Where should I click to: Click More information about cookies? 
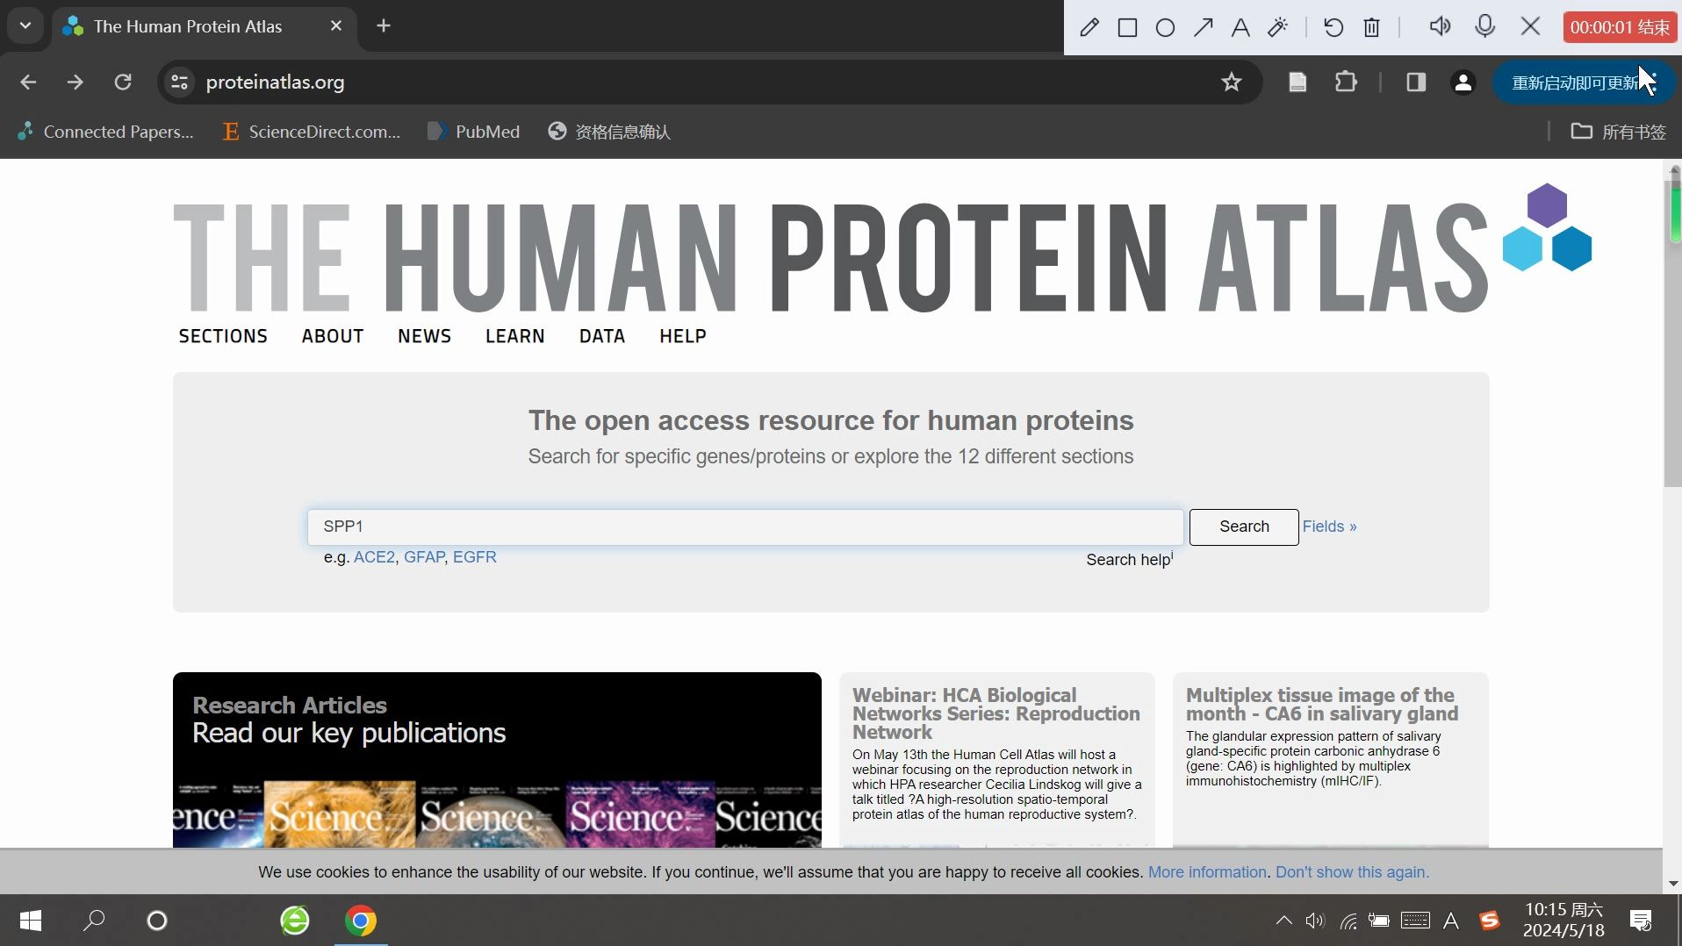pyautogui.click(x=1207, y=872)
